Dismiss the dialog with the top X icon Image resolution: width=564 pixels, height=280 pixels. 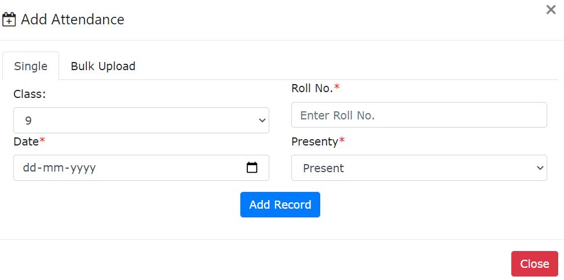pyautogui.click(x=551, y=10)
